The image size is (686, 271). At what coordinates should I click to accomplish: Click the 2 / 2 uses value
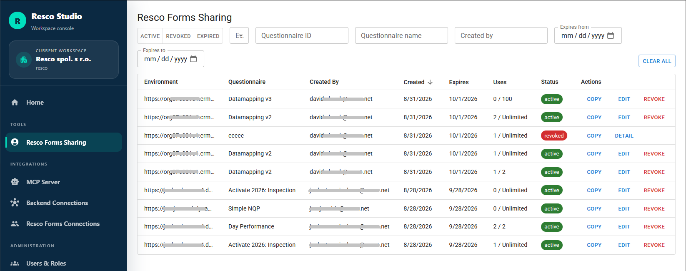pyautogui.click(x=499, y=226)
